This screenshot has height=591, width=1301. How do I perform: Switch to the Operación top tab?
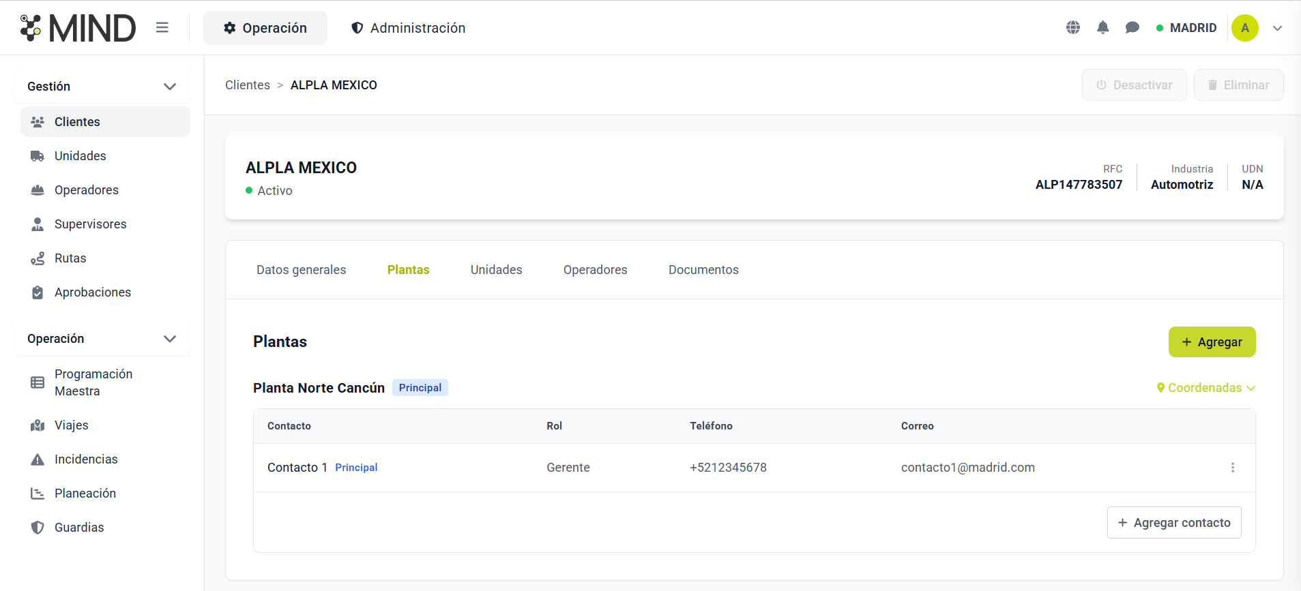pos(265,28)
